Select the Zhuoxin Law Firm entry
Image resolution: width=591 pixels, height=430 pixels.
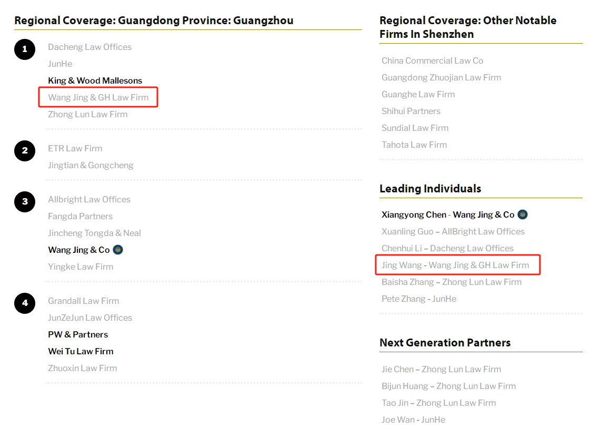point(83,368)
